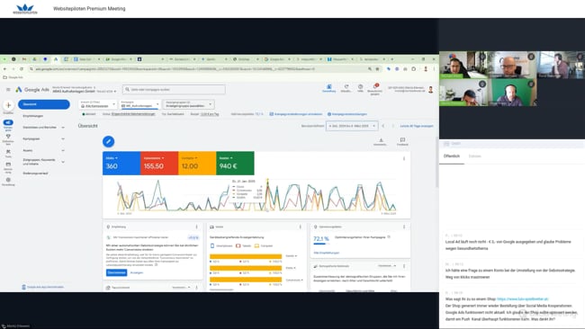Open three-dot menu on Empfehlung card
This screenshot has width=585, height=329.
[196, 227]
